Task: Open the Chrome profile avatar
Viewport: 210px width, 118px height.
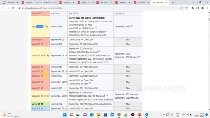Action: point(202,8)
